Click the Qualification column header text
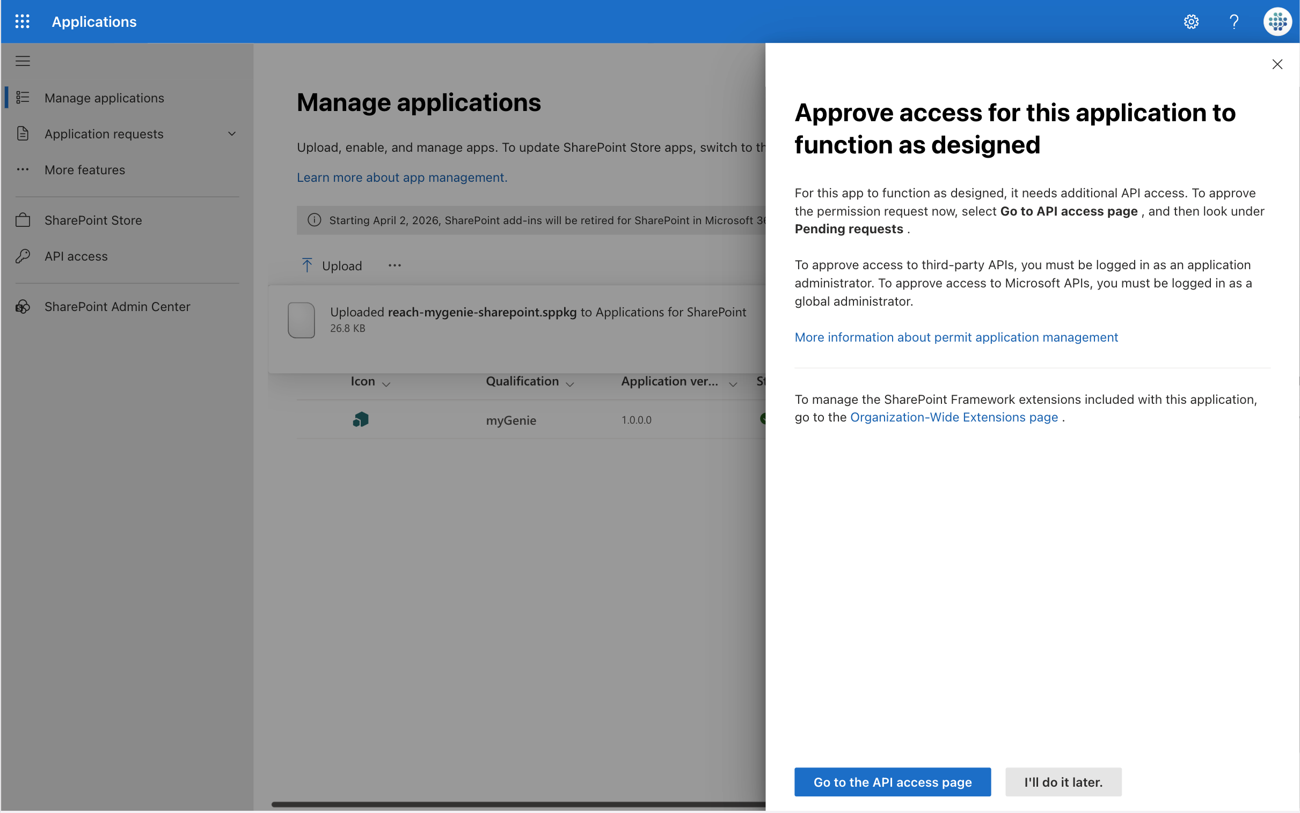The image size is (1300, 813). [522, 381]
